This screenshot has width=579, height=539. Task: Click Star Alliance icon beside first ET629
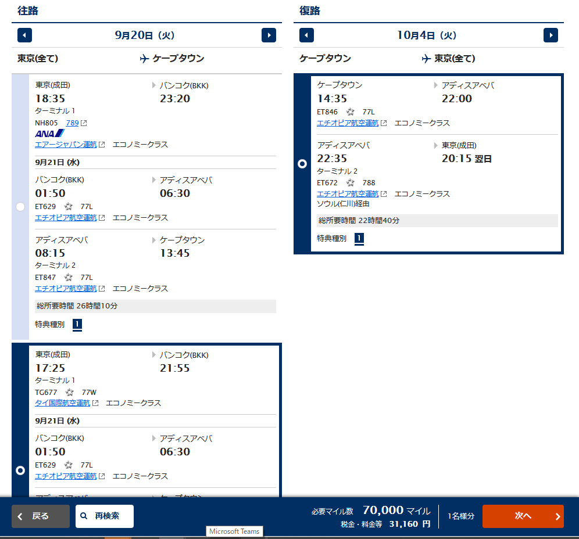(x=69, y=207)
